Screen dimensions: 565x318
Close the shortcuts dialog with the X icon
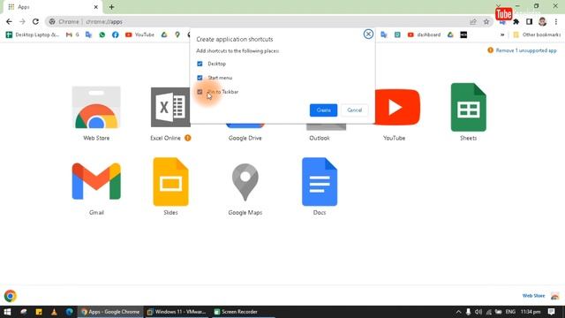tap(368, 34)
